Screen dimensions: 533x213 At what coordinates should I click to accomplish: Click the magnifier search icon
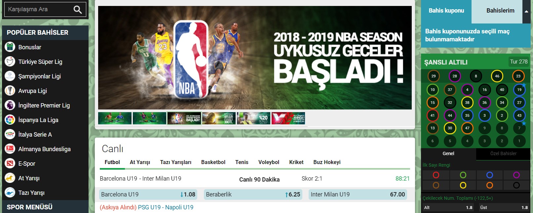click(78, 10)
